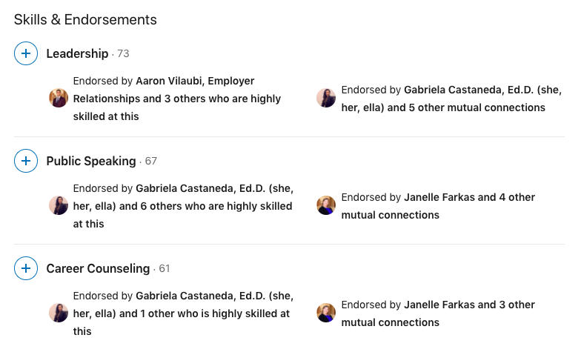
Task: Open the Leadership skill title
Action: [x=77, y=53]
